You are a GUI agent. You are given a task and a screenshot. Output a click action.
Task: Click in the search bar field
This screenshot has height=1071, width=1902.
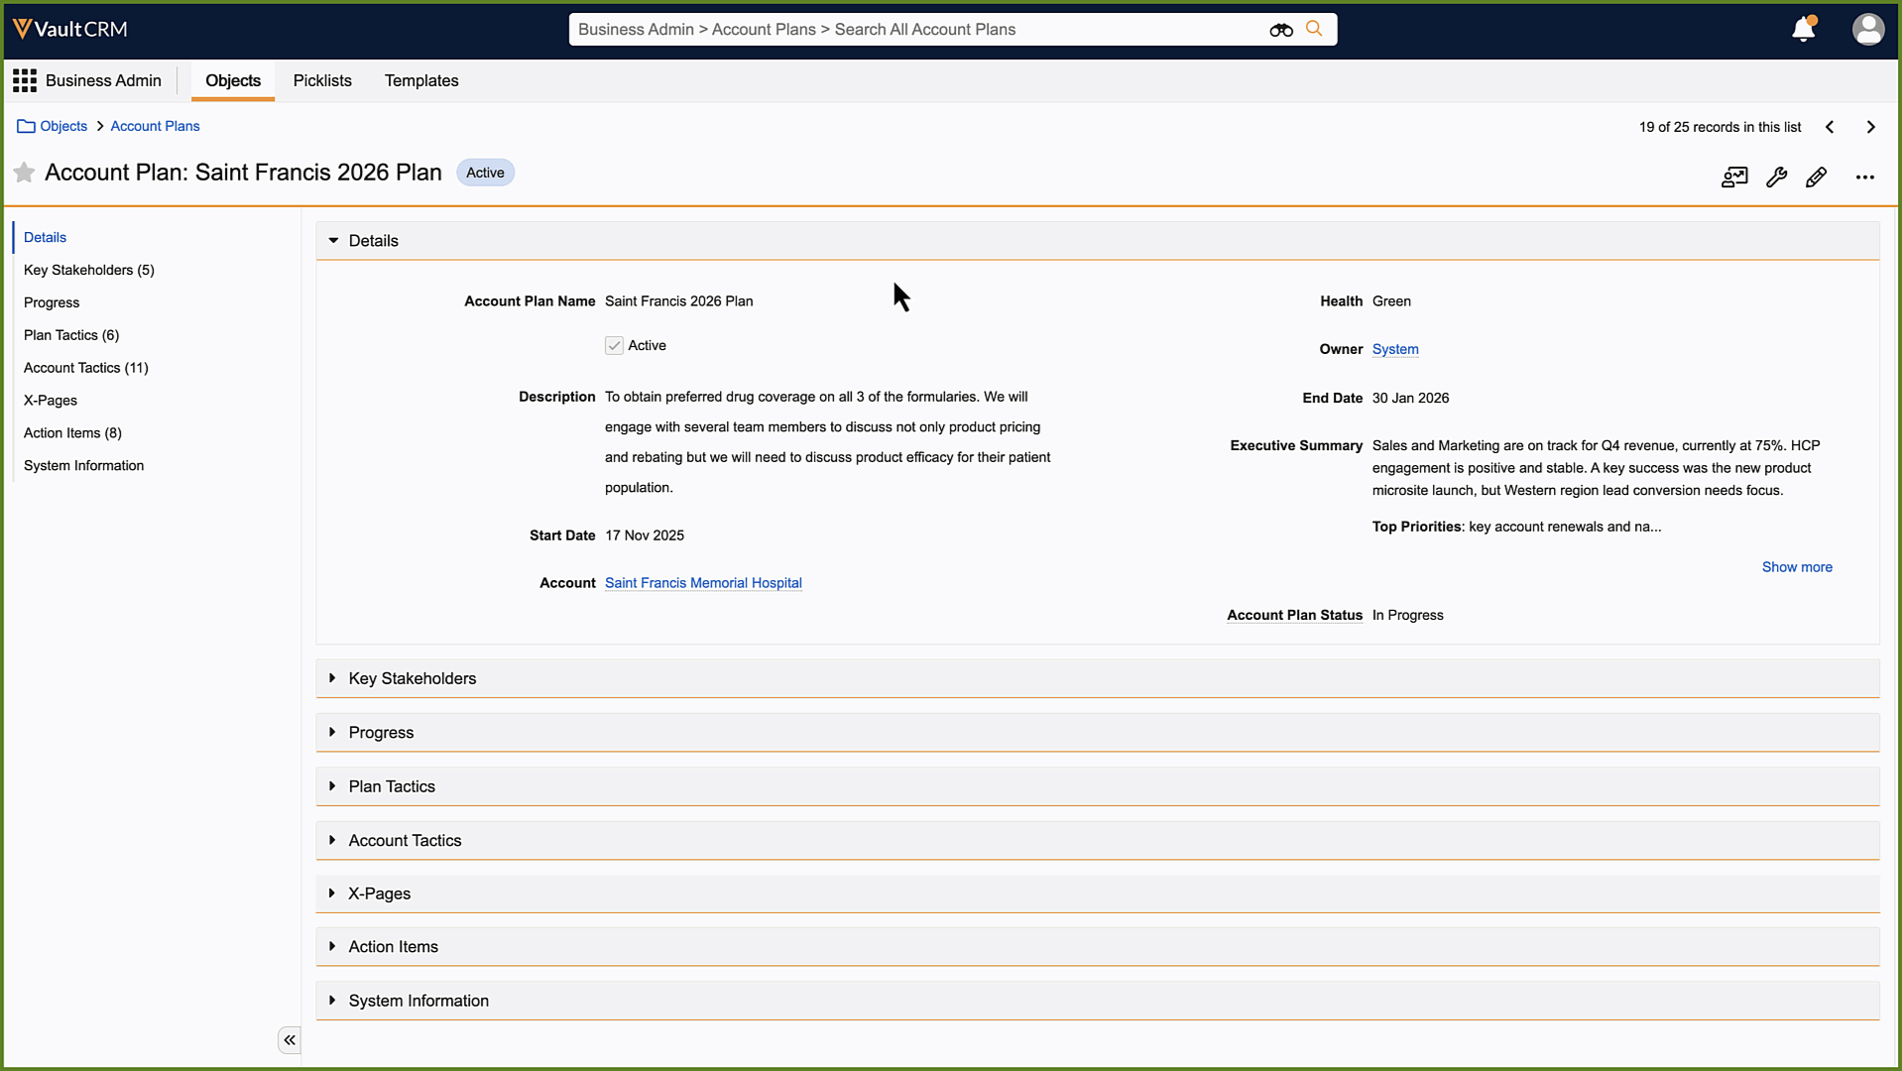point(912,30)
